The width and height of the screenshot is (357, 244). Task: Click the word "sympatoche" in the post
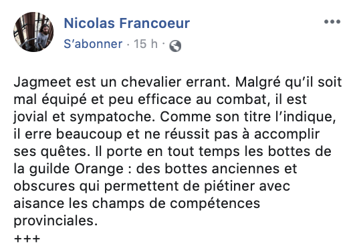(111, 117)
